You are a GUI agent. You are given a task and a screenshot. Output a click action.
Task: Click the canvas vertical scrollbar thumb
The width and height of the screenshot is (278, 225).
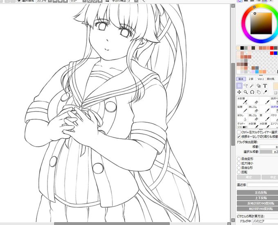(x=233, y=104)
